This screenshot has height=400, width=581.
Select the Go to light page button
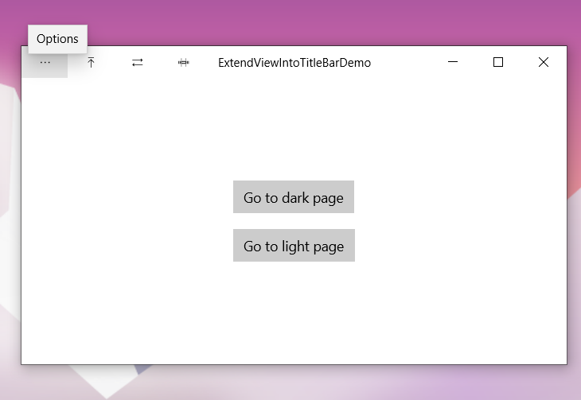(x=294, y=246)
